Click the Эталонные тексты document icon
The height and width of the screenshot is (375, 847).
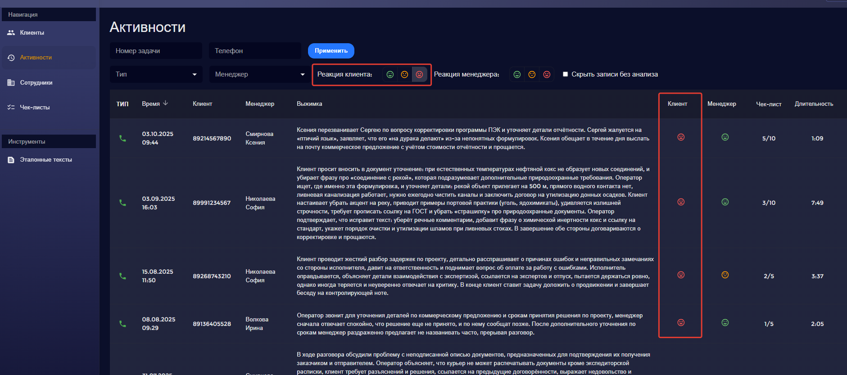[x=11, y=160]
